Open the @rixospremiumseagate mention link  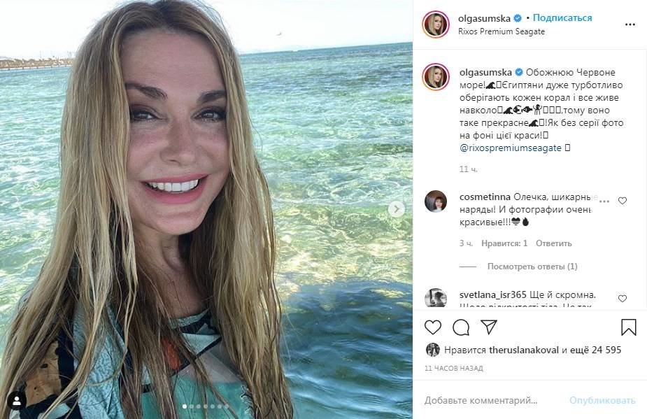click(x=511, y=148)
